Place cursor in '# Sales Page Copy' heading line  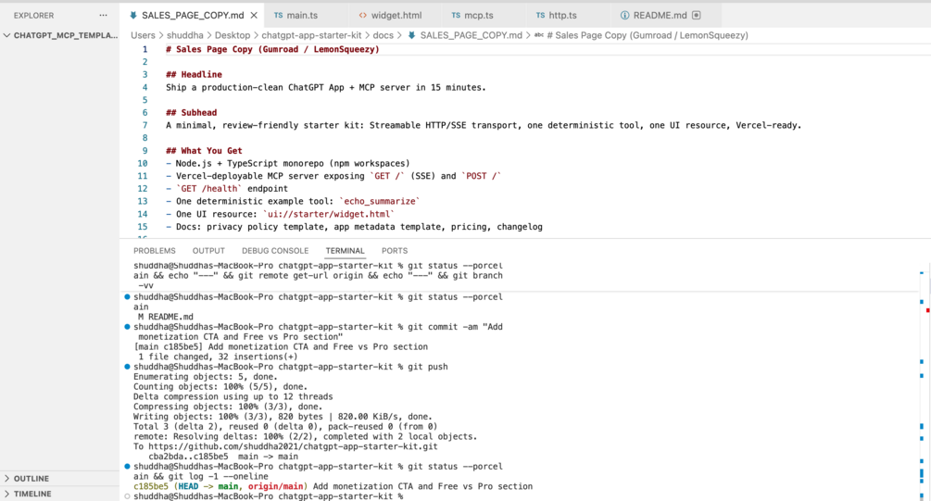click(272, 49)
